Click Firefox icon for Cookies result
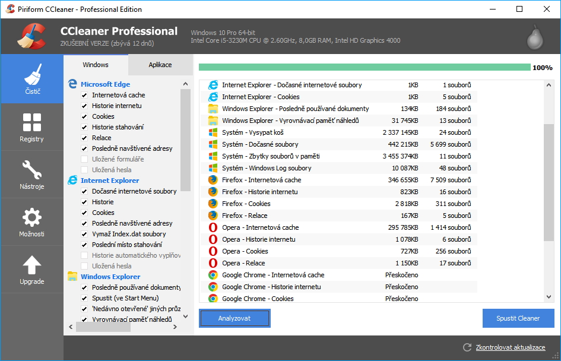This screenshot has width=561, height=361. 213,204
